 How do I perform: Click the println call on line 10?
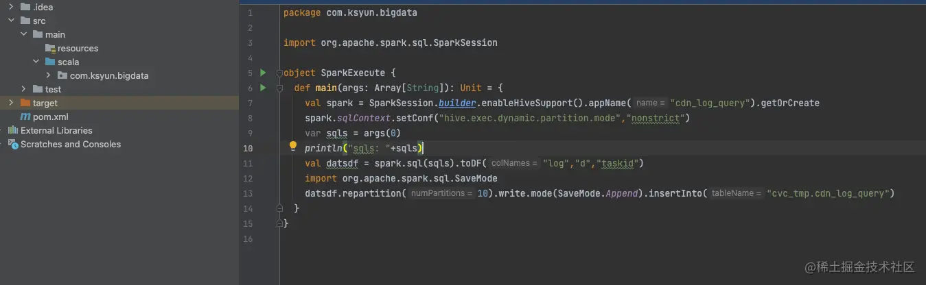(x=324, y=148)
